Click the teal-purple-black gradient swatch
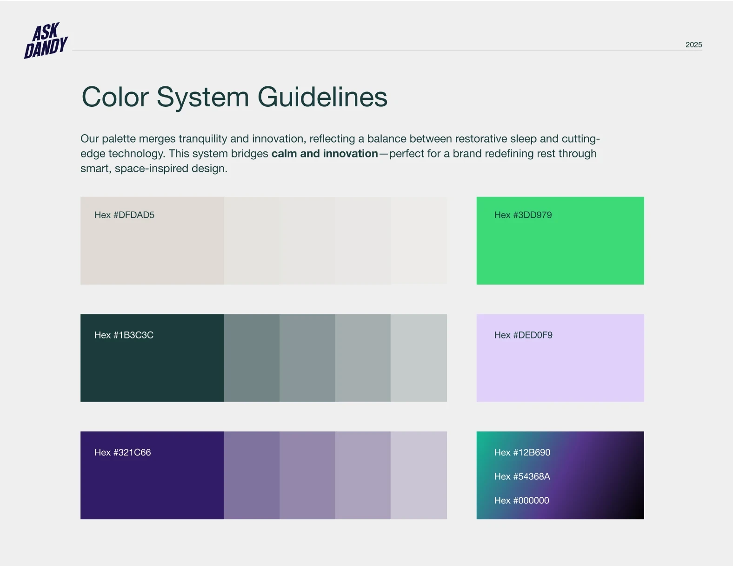The height and width of the screenshot is (566, 733). [x=560, y=475]
